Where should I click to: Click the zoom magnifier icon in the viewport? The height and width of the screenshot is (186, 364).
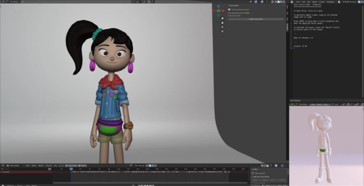click(x=222, y=18)
